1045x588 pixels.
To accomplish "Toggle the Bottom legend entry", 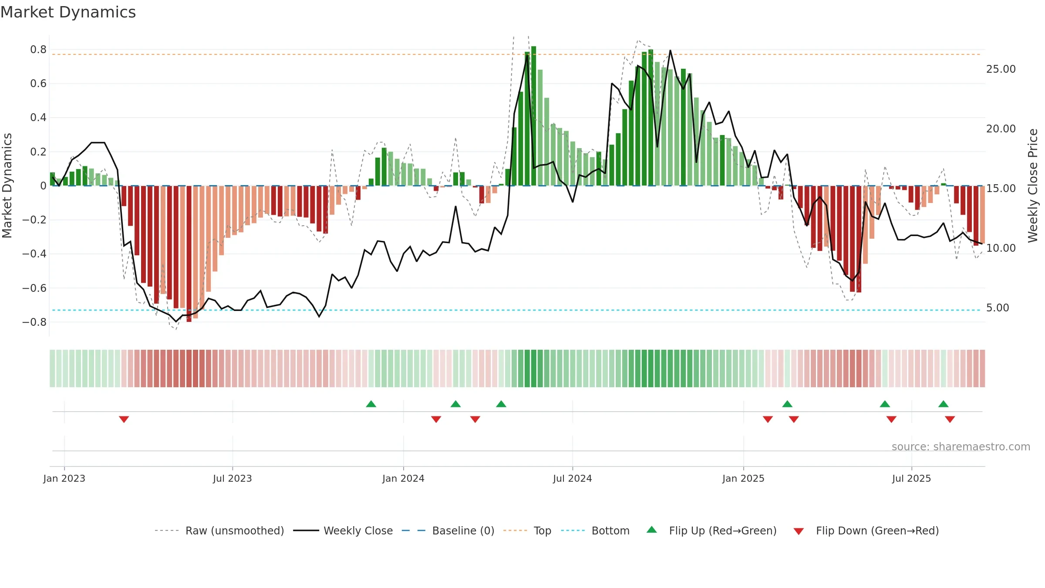I will pyautogui.click(x=595, y=531).
